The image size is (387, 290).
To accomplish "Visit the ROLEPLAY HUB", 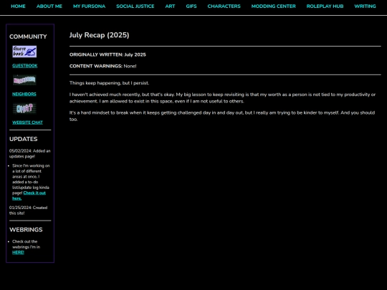I will tap(325, 6).
